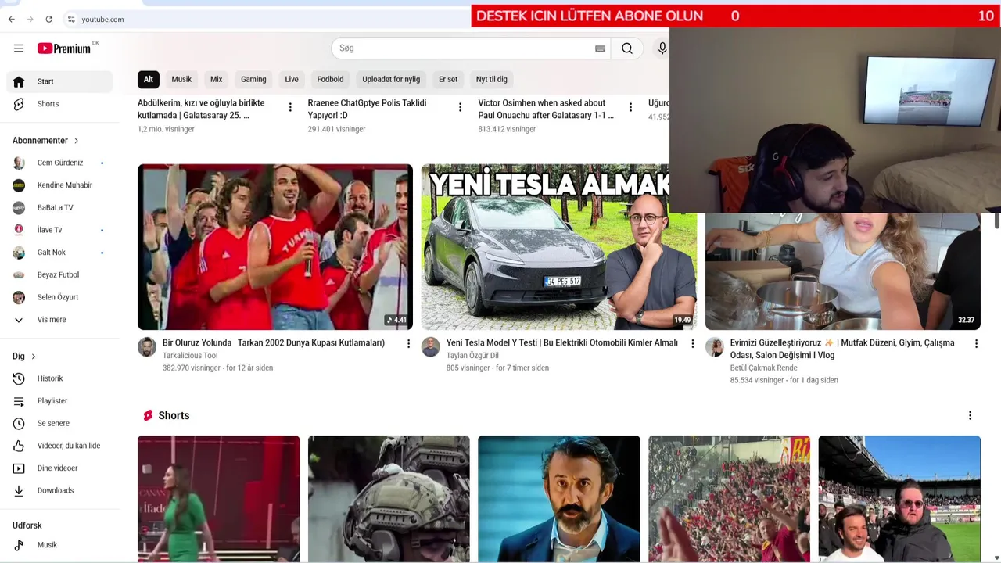Click the YouTube Premium logo
The image size is (1001, 563).
pos(64,48)
